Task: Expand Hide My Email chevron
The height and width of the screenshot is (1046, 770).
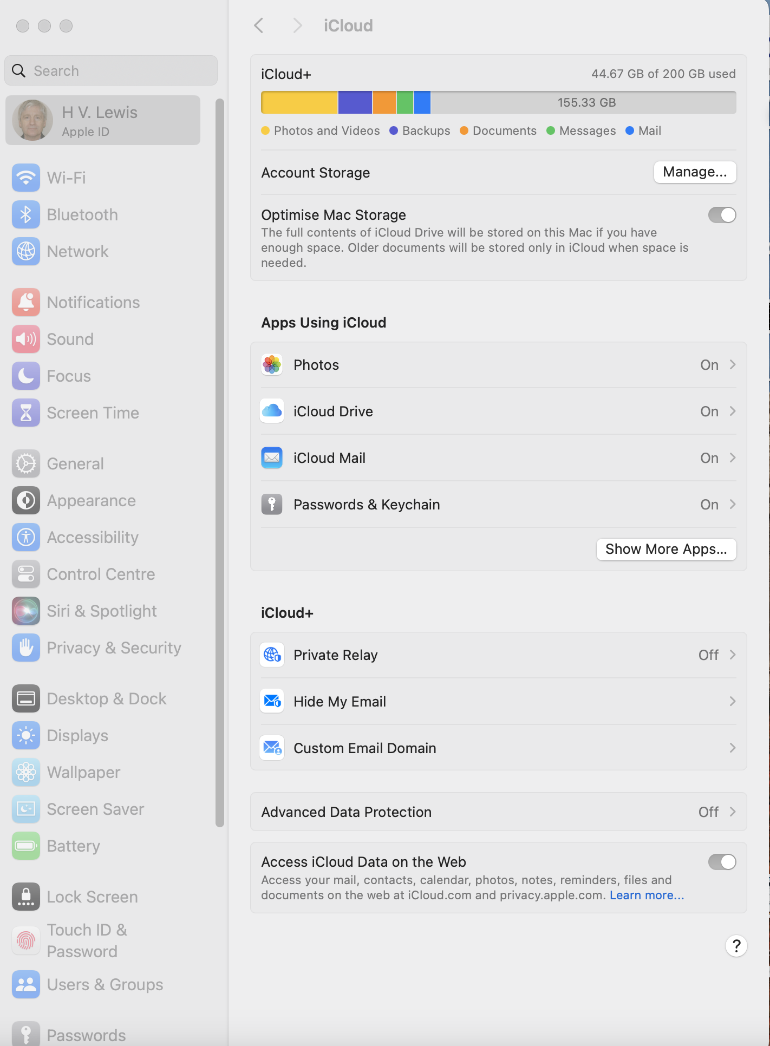Action: (733, 702)
